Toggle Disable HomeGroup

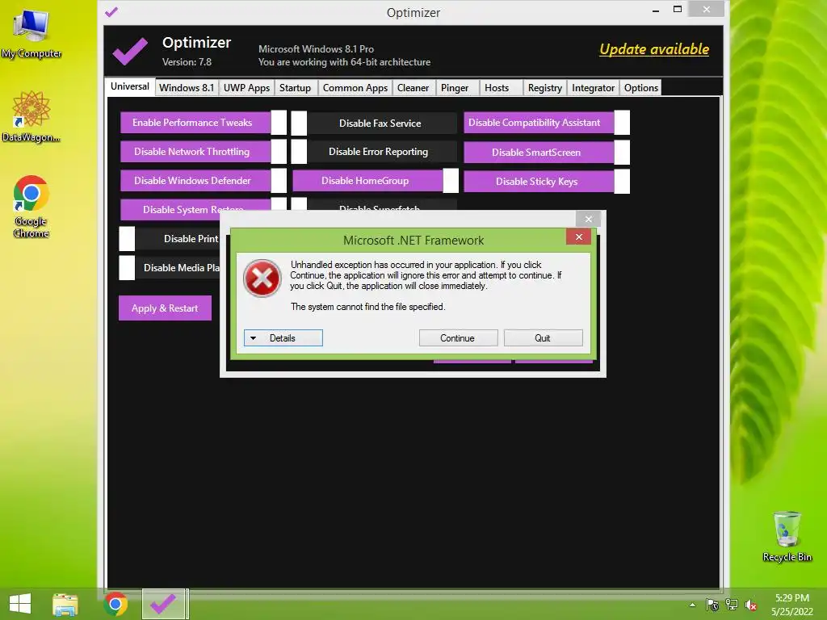(x=376, y=181)
